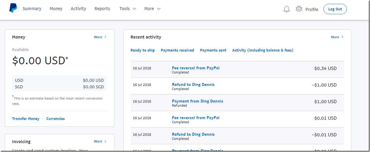Click the $0.00 USD available balance
This screenshot has width=370, height=152.
[40, 61]
